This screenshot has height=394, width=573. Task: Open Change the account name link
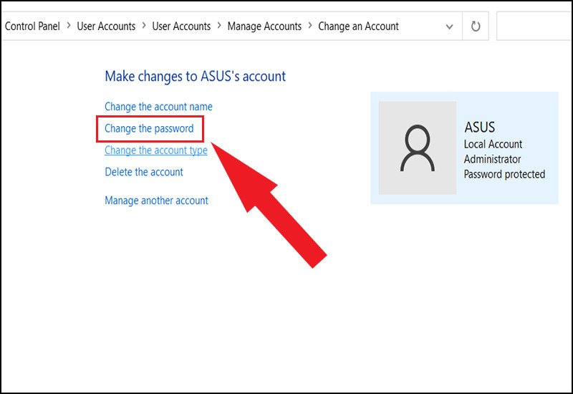(158, 107)
